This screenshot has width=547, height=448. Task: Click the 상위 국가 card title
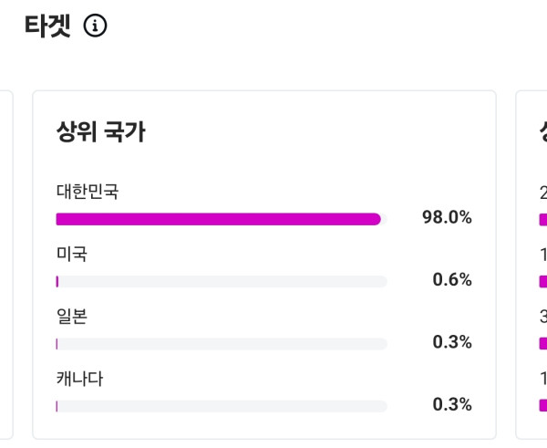pos(100,132)
